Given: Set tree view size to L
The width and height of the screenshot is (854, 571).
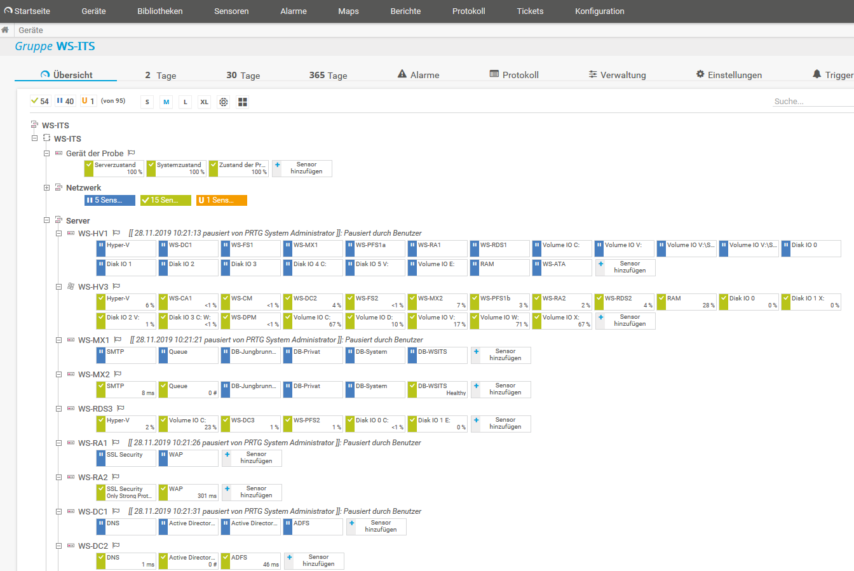Looking at the screenshot, I should click(186, 102).
